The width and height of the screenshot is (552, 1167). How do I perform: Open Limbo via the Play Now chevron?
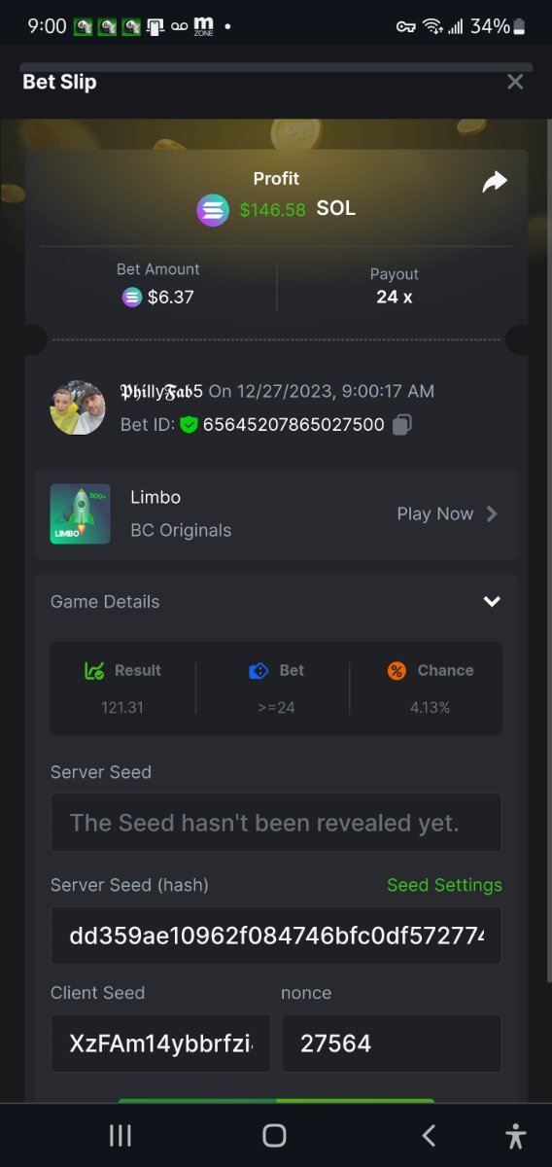(492, 513)
